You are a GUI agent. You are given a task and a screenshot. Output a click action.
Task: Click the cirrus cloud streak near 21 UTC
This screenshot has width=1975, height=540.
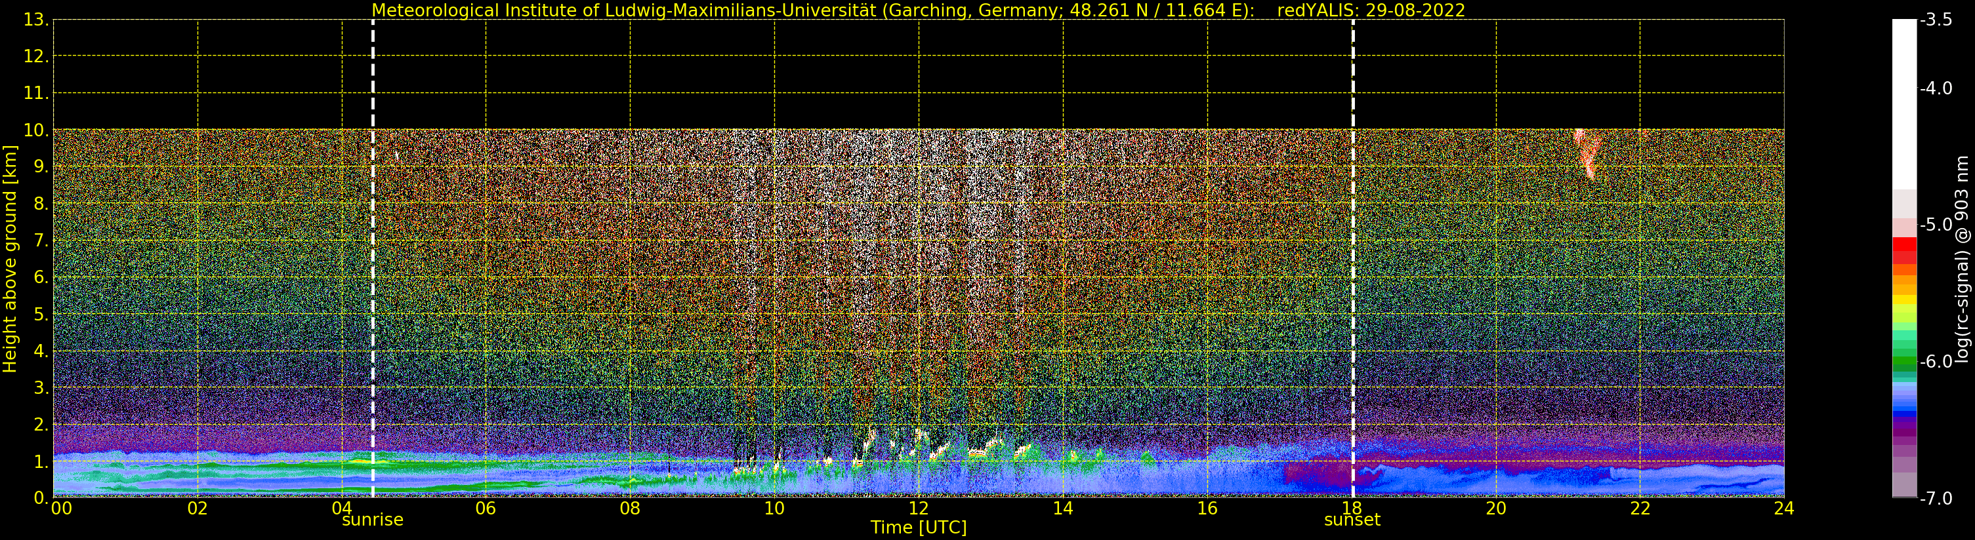1587,153
